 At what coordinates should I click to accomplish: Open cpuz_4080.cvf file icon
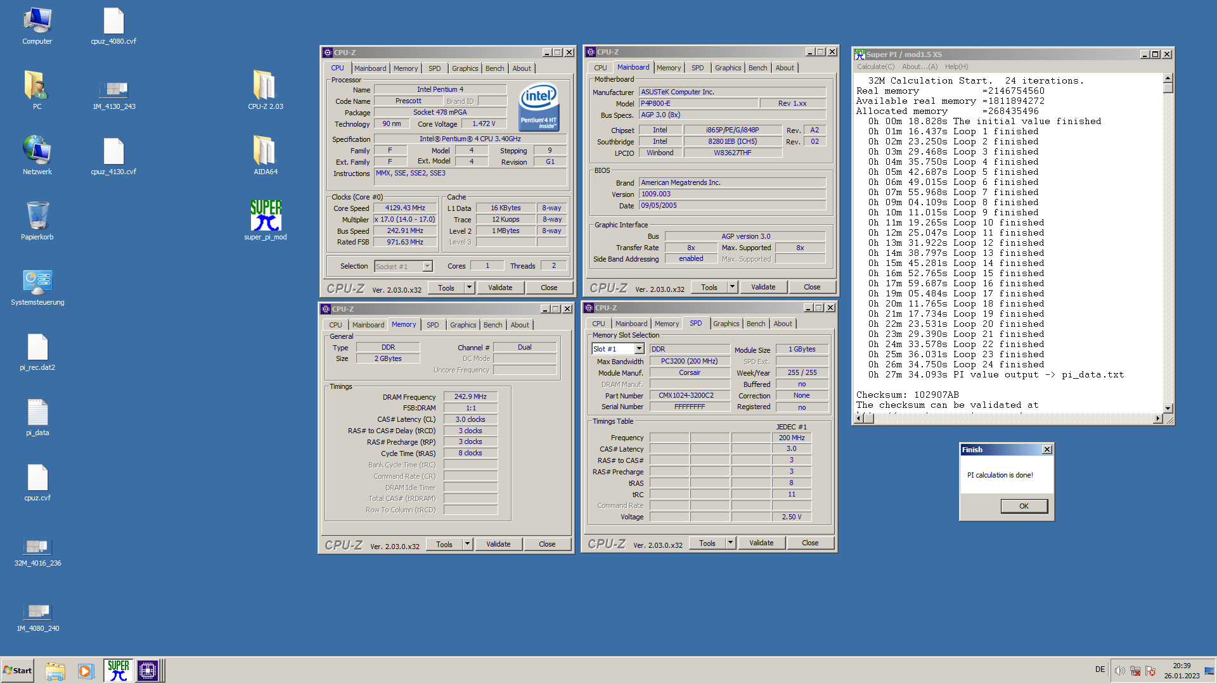[113, 27]
